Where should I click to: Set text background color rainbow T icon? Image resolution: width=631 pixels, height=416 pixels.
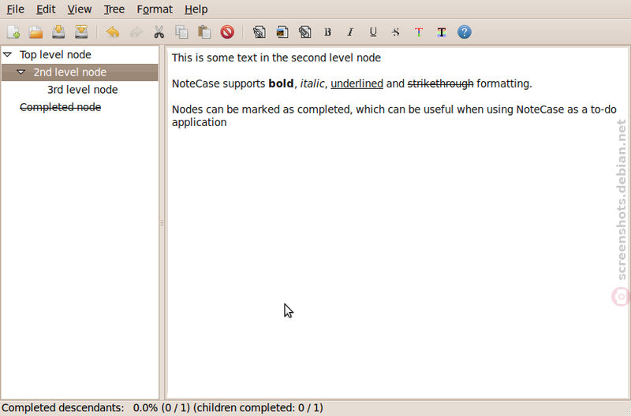[x=442, y=32]
